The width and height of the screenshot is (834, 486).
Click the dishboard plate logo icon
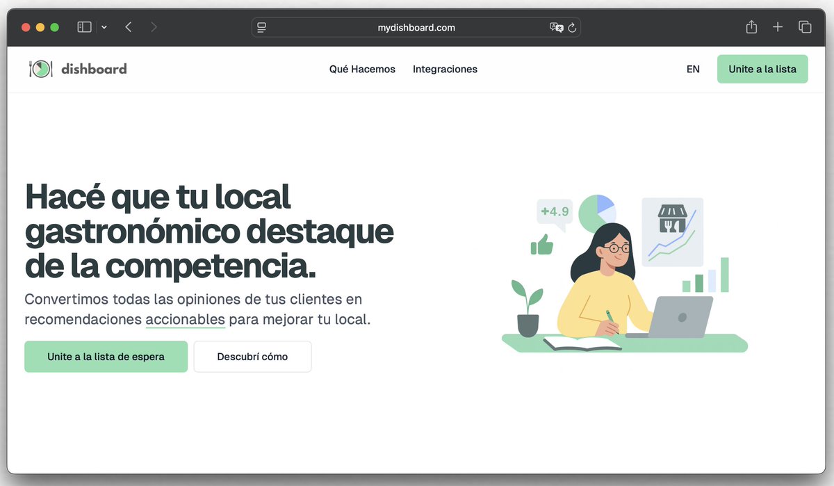click(40, 69)
